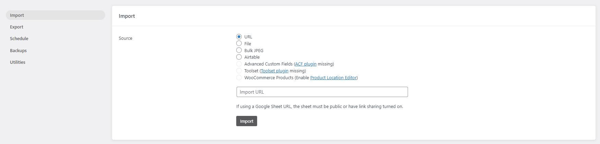The height and width of the screenshot is (144, 600).
Task: Follow the Product Location Editor link
Action: (x=333, y=78)
